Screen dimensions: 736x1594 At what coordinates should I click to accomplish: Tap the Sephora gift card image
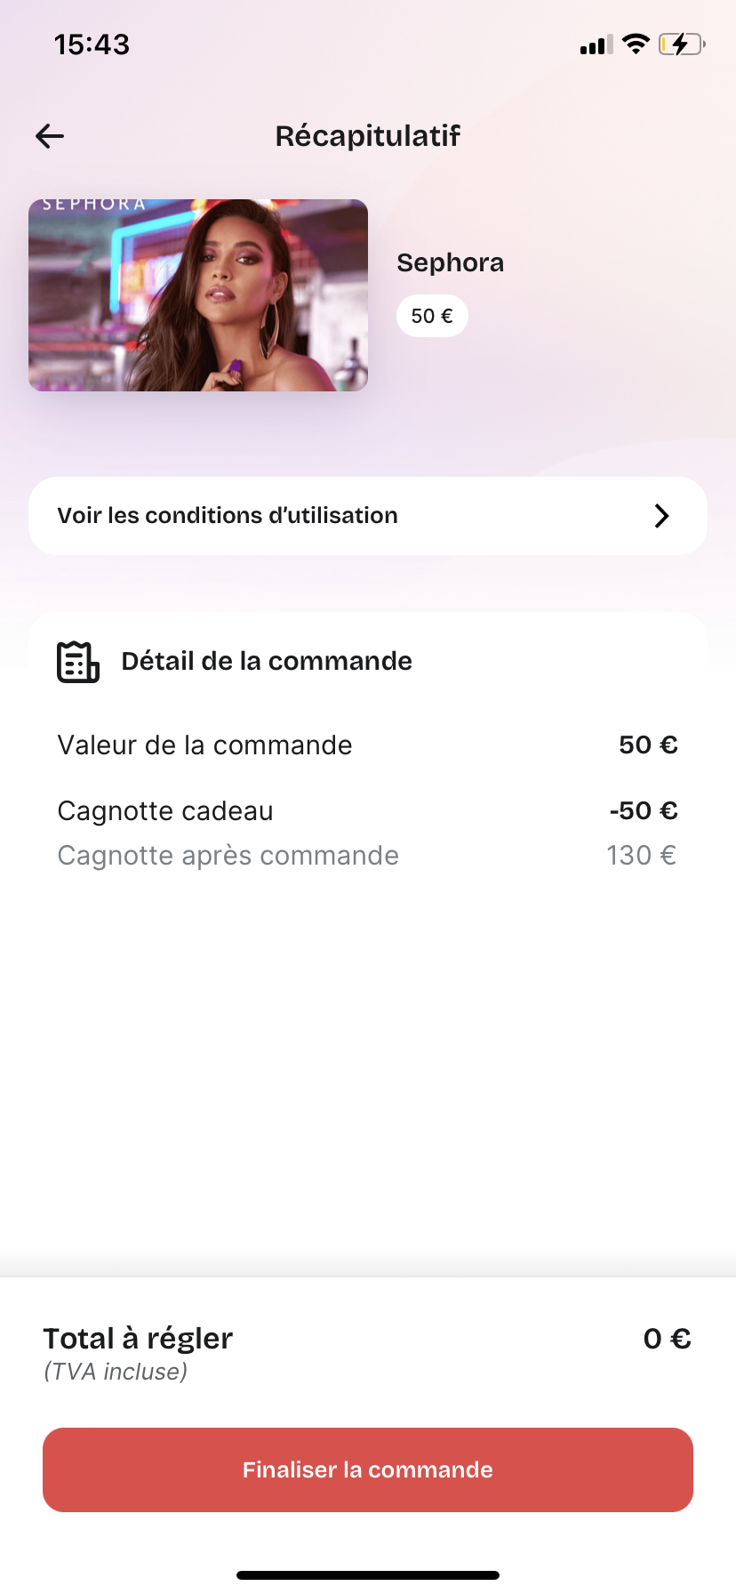(198, 295)
